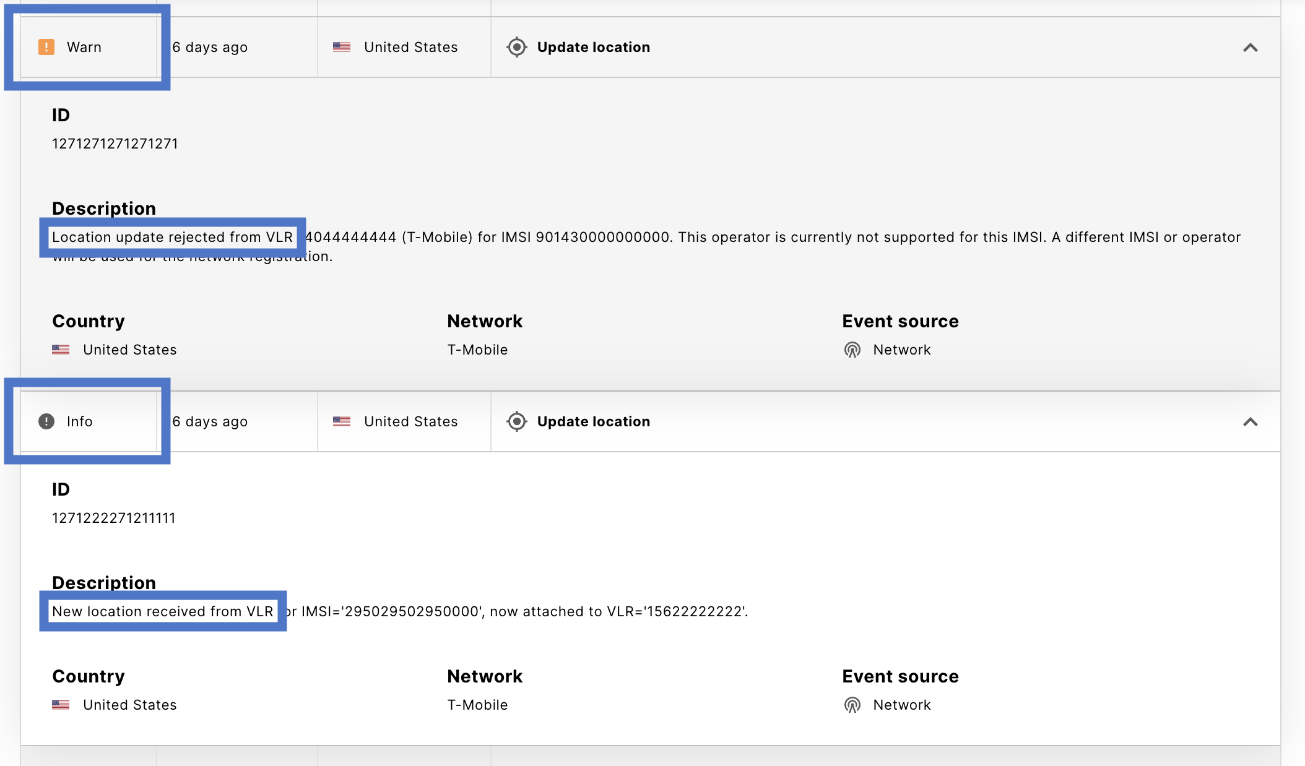Click 'New location received from VLR' description text
Screen dimensions: 1305x766
[x=163, y=611]
